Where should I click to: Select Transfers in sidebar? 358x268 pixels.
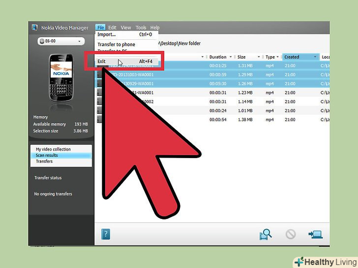61,161
